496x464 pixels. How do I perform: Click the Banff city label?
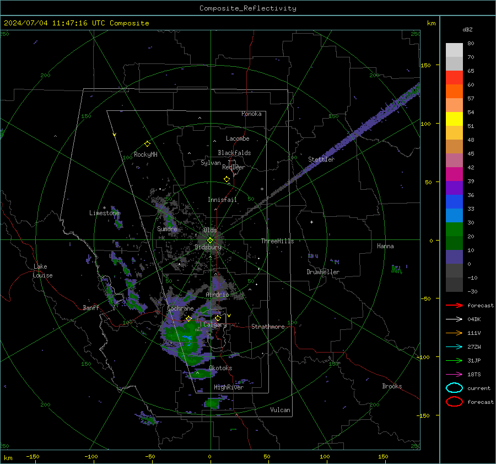tap(91, 308)
